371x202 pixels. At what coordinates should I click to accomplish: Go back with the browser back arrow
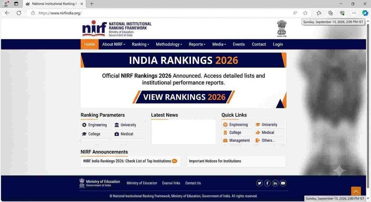tap(7, 13)
